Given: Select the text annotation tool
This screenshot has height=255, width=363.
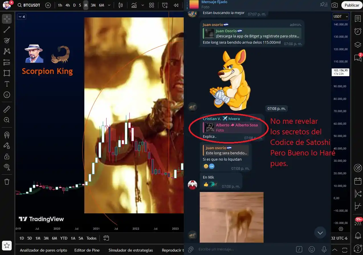Looking at the screenshot, I should (x=7, y=84).
